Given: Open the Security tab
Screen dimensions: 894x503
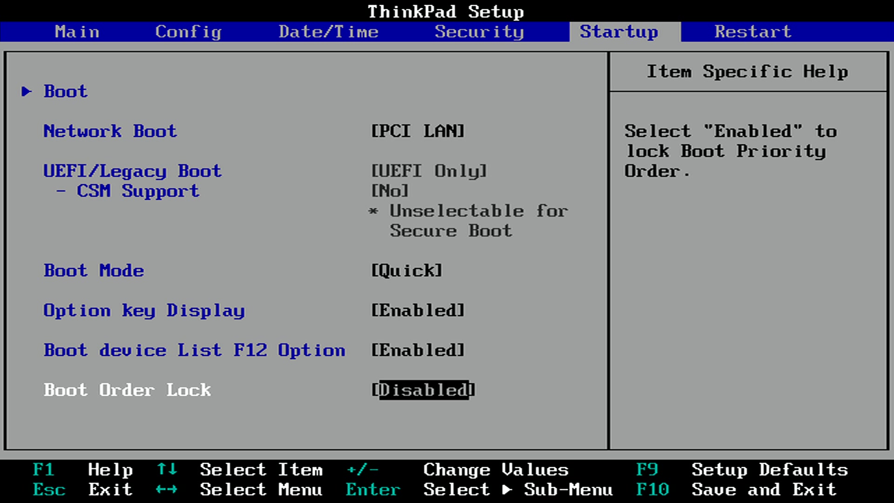Looking at the screenshot, I should point(479,32).
